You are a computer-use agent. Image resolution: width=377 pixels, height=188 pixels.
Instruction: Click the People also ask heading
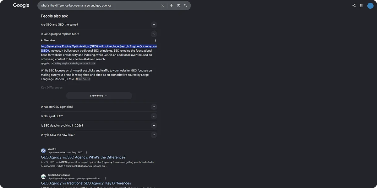[x=54, y=16]
